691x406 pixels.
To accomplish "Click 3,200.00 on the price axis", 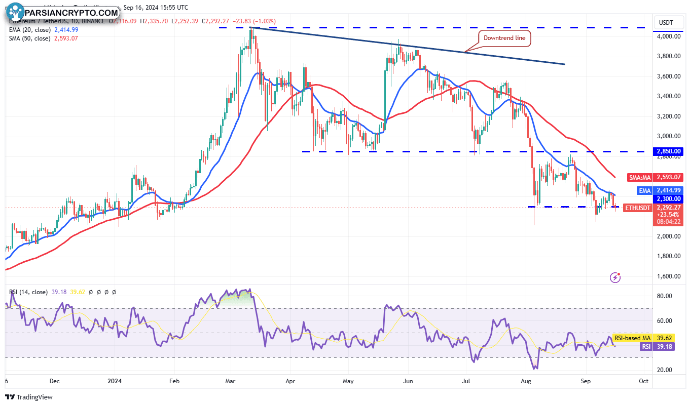I will click(669, 116).
